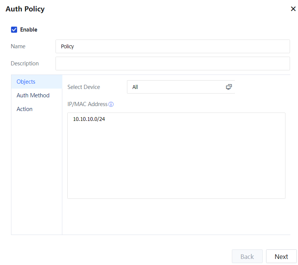Click the Enable label text

[x=29, y=30]
